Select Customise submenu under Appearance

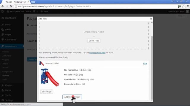(x=7, y=56)
